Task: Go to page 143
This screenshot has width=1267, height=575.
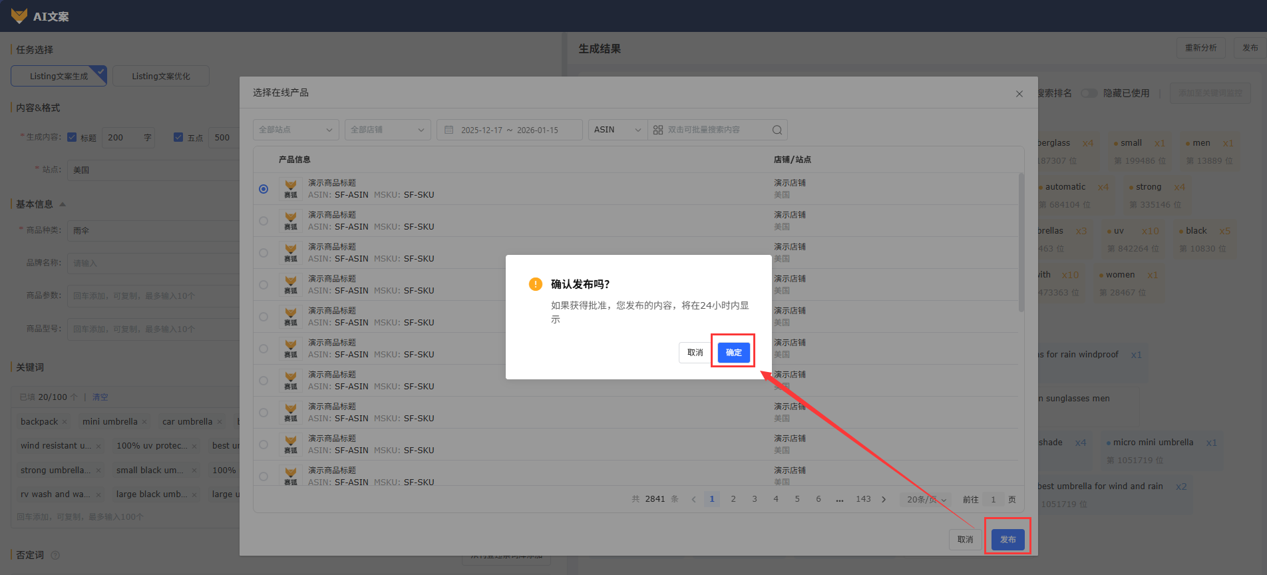Action: point(863,499)
